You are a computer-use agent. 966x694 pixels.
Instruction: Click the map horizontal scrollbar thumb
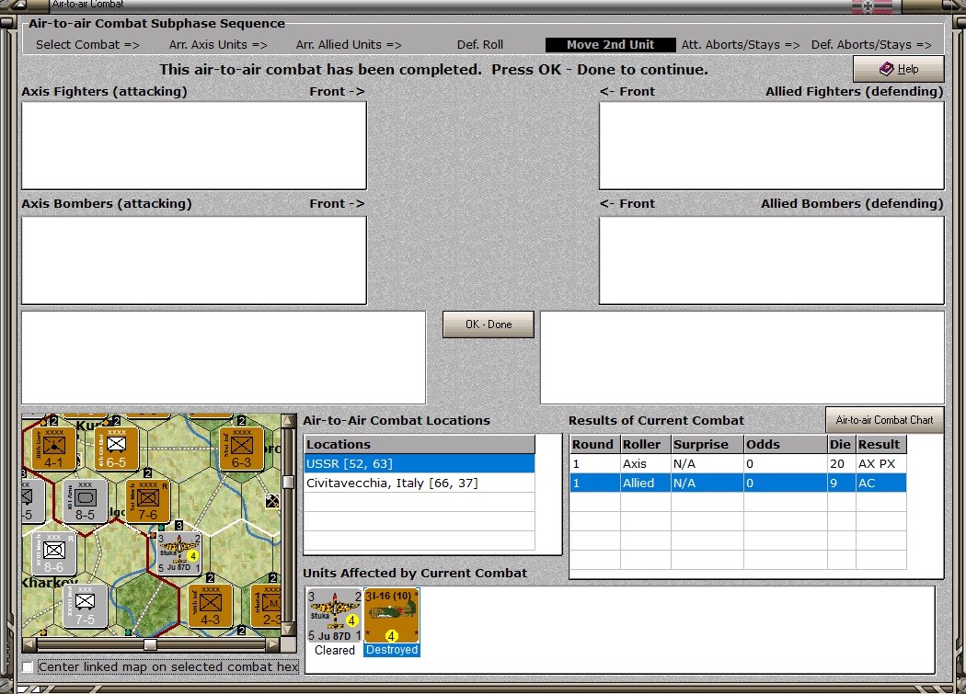(x=150, y=644)
